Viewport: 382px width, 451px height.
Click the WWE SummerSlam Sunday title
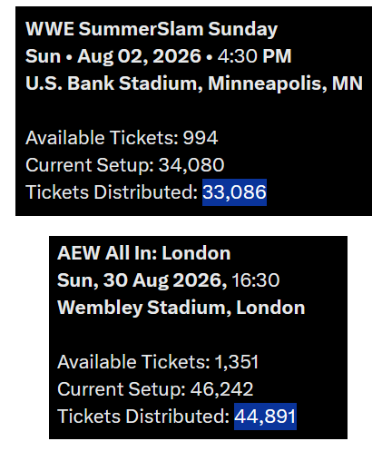(152, 30)
